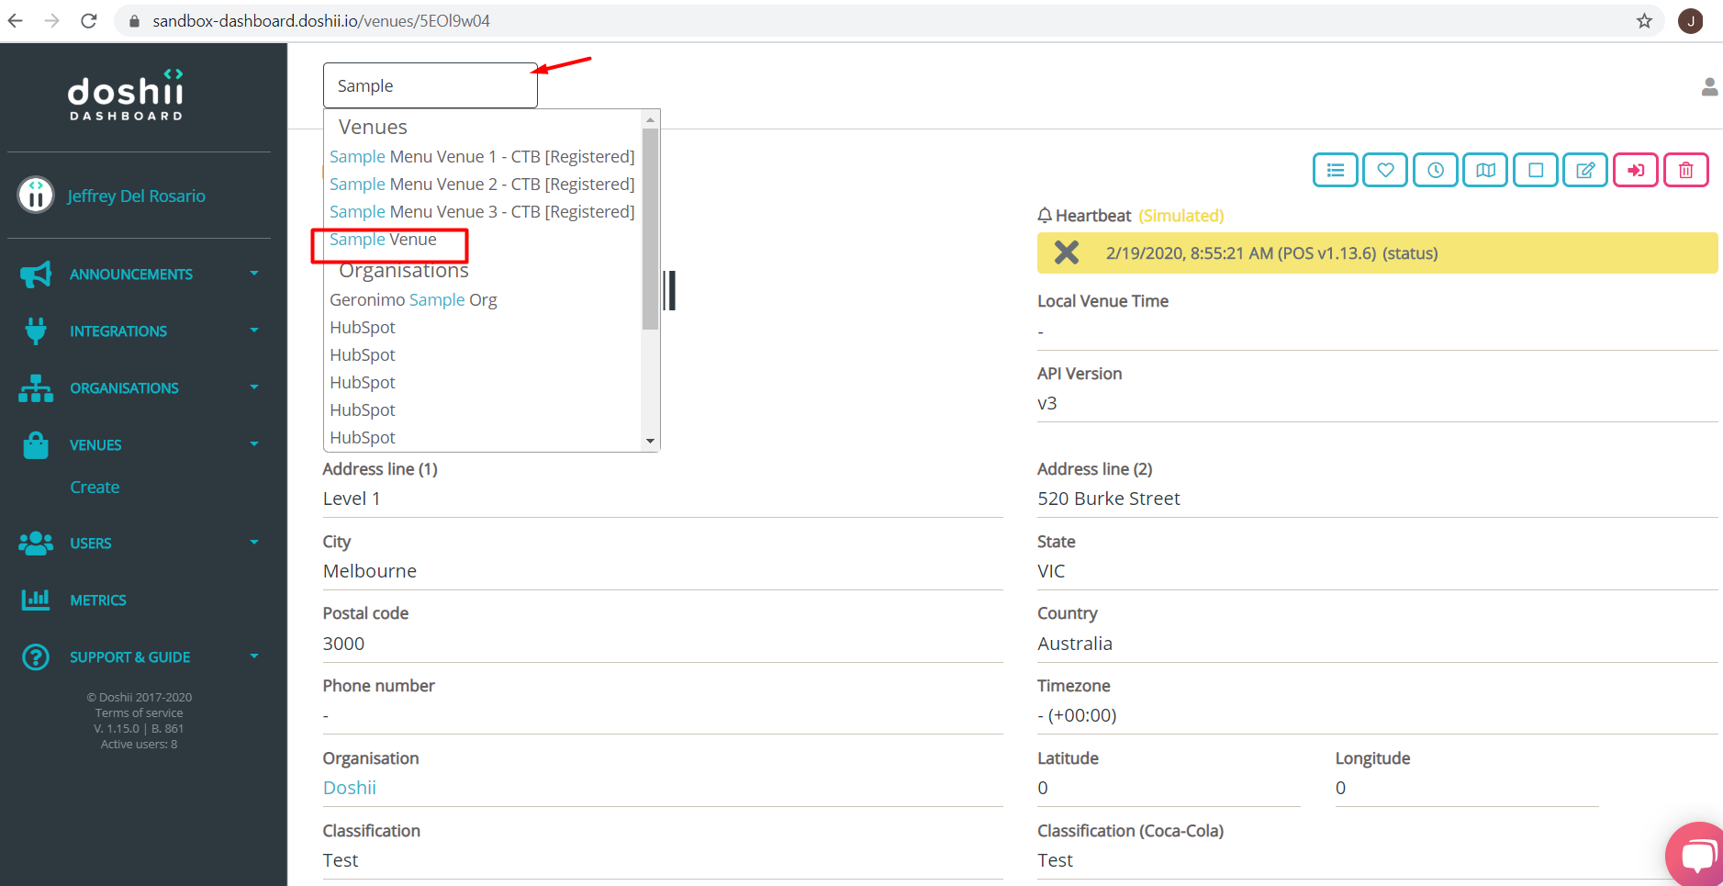Expand the Users menu arrow

point(254,542)
